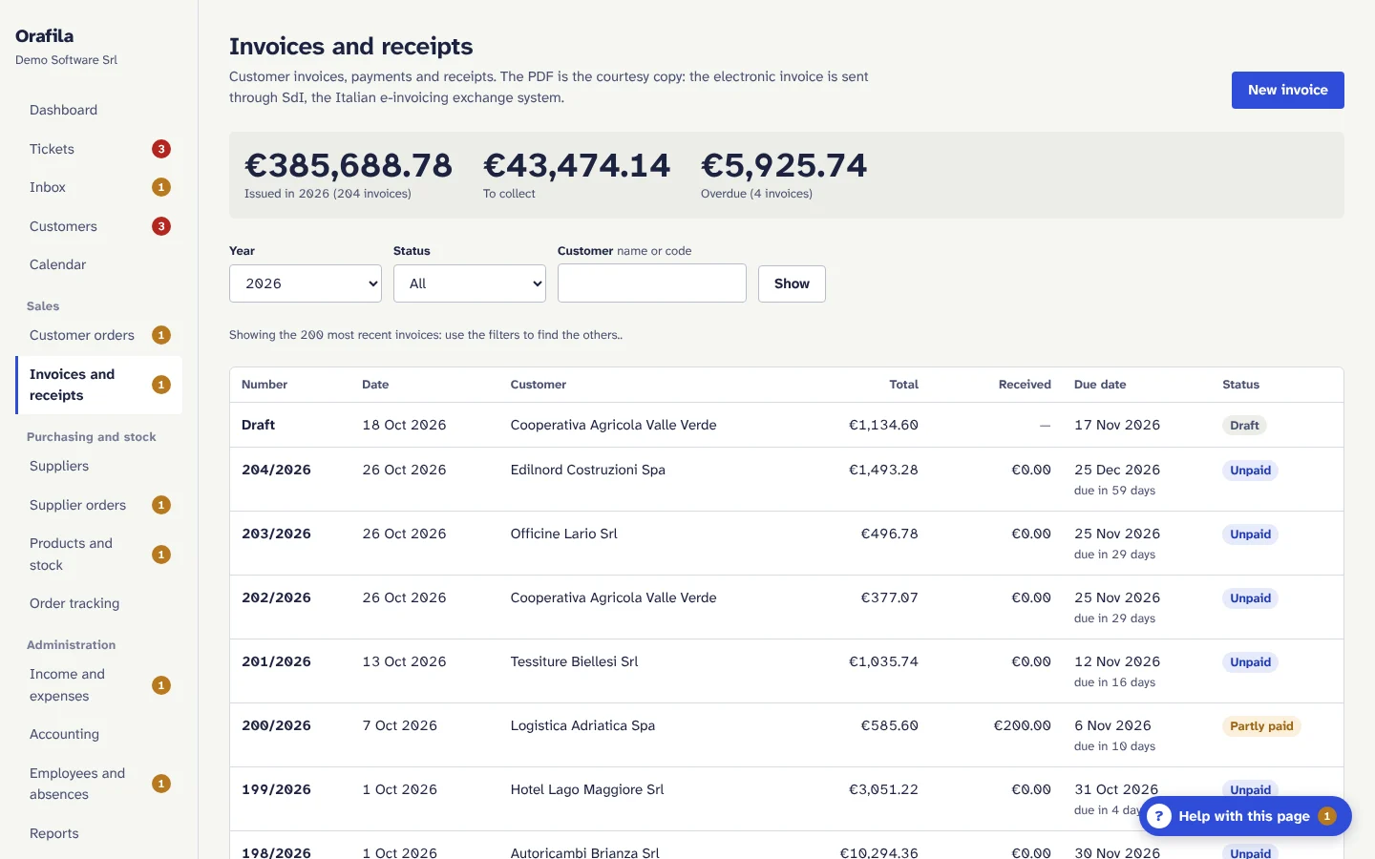Image resolution: width=1375 pixels, height=859 pixels.
Task: Click the Total column header
Action: click(x=903, y=385)
